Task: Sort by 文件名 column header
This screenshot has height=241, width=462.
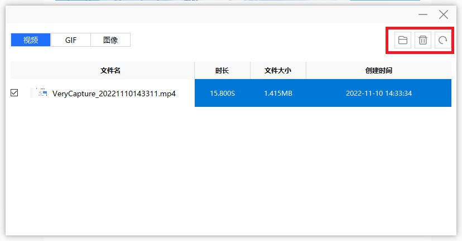Action: point(110,71)
